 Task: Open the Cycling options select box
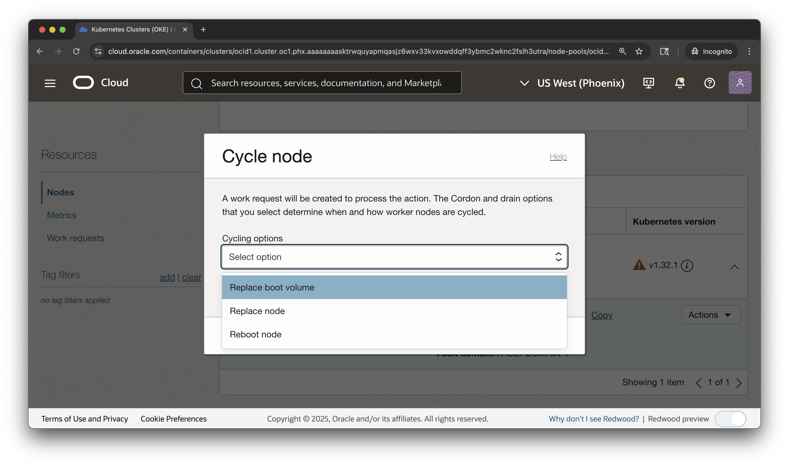pyautogui.click(x=394, y=257)
